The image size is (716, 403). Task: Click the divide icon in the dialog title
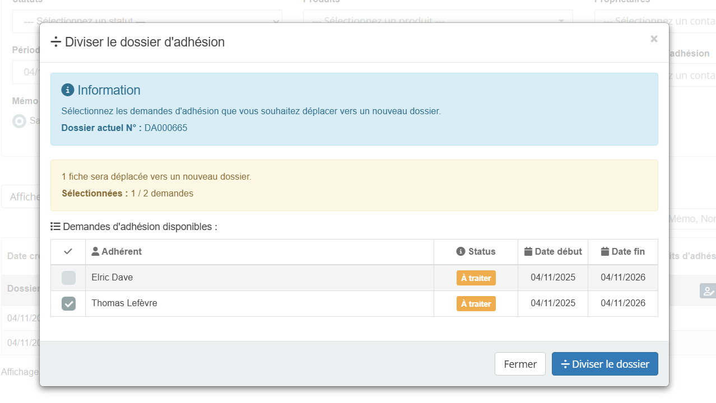pyautogui.click(x=55, y=42)
